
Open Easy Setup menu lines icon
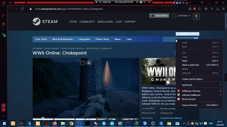click(x=223, y=9)
